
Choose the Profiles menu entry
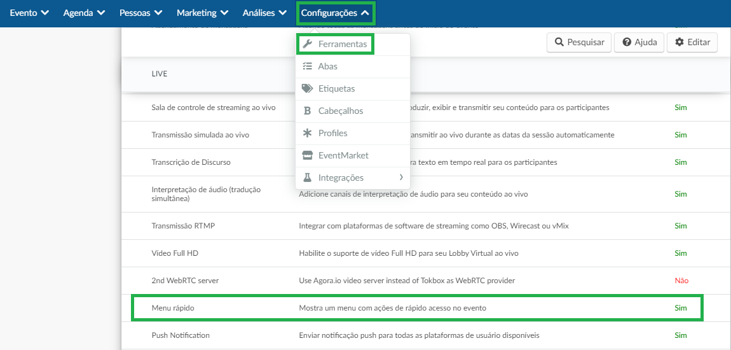(x=353, y=133)
